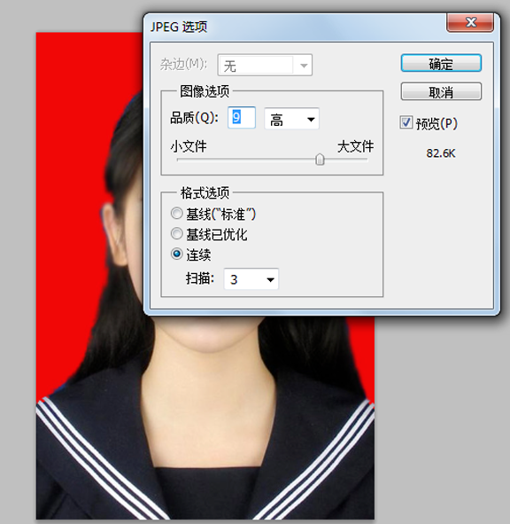
Task: Click the 小文件 label
Action: [189, 146]
